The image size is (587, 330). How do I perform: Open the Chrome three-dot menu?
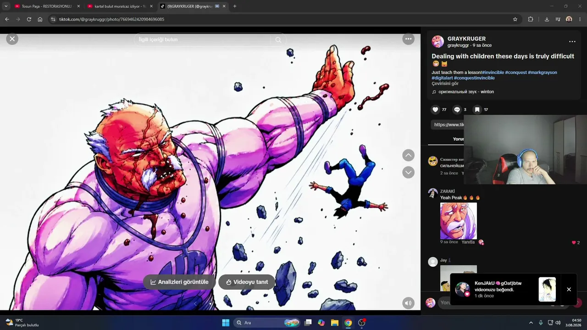tap(580, 19)
